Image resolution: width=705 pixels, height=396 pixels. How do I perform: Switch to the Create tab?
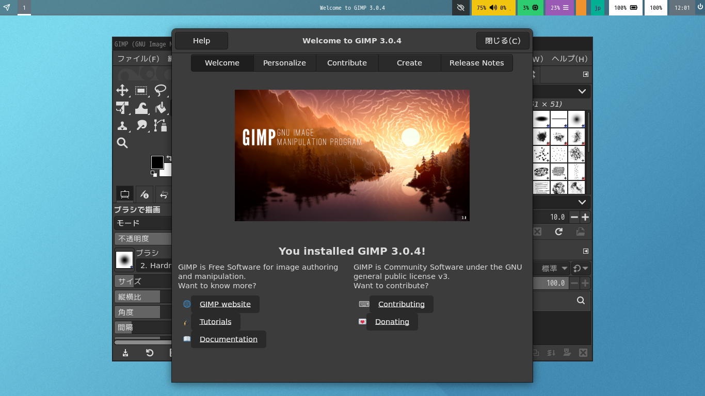coord(409,63)
